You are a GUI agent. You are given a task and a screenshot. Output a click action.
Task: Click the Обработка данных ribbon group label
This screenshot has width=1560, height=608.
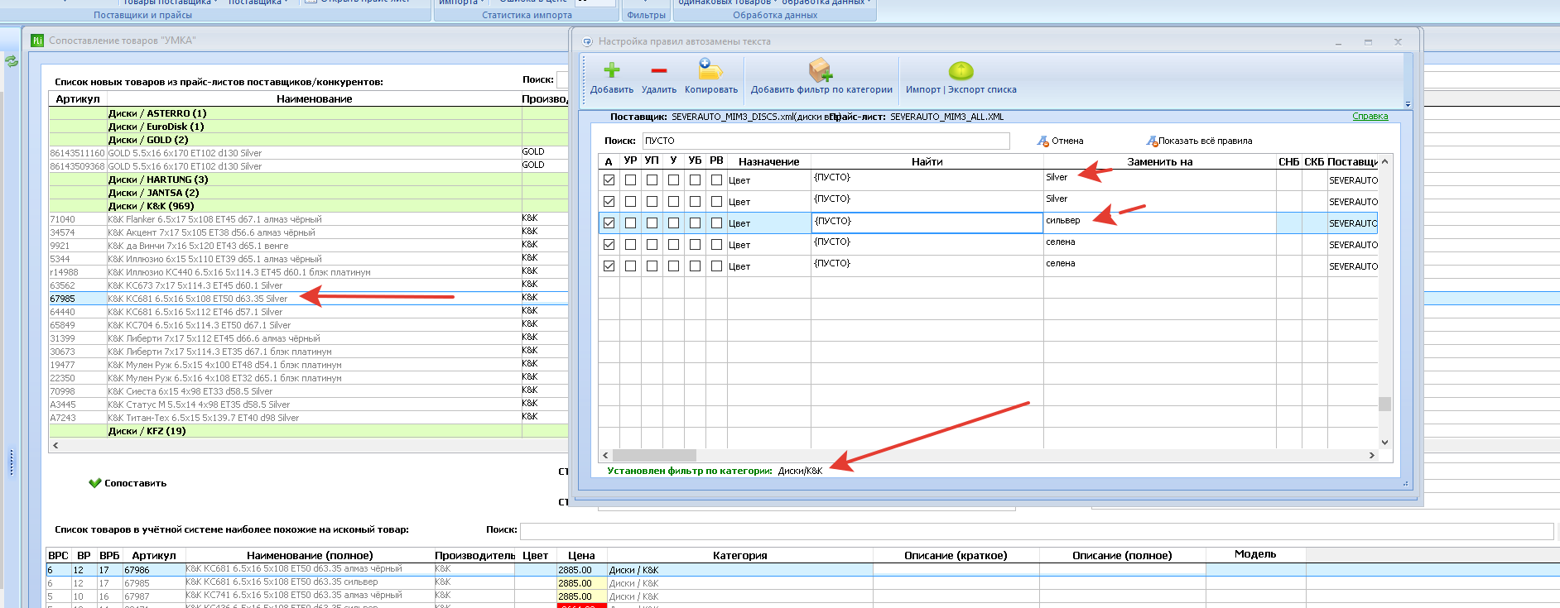pyautogui.click(x=774, y=15)
